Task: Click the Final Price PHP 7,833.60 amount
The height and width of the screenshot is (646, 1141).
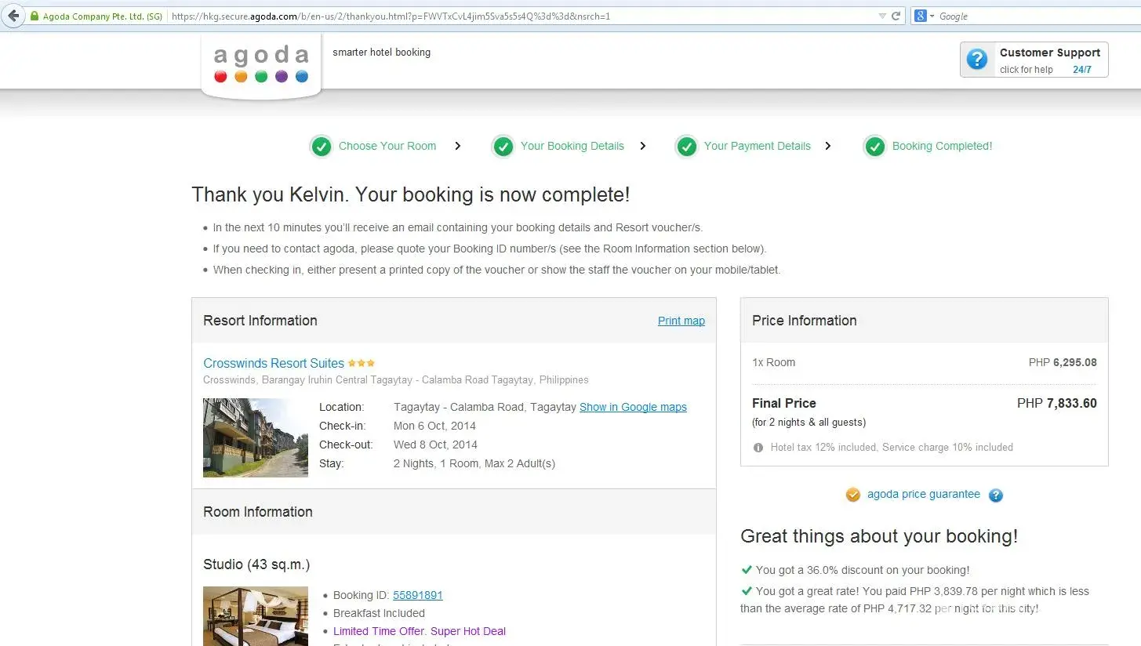Action: (x=1057, y=403)
